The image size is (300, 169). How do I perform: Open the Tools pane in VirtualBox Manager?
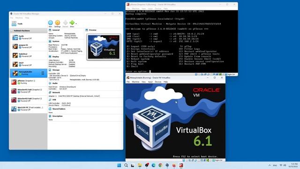tap(28, 24)
